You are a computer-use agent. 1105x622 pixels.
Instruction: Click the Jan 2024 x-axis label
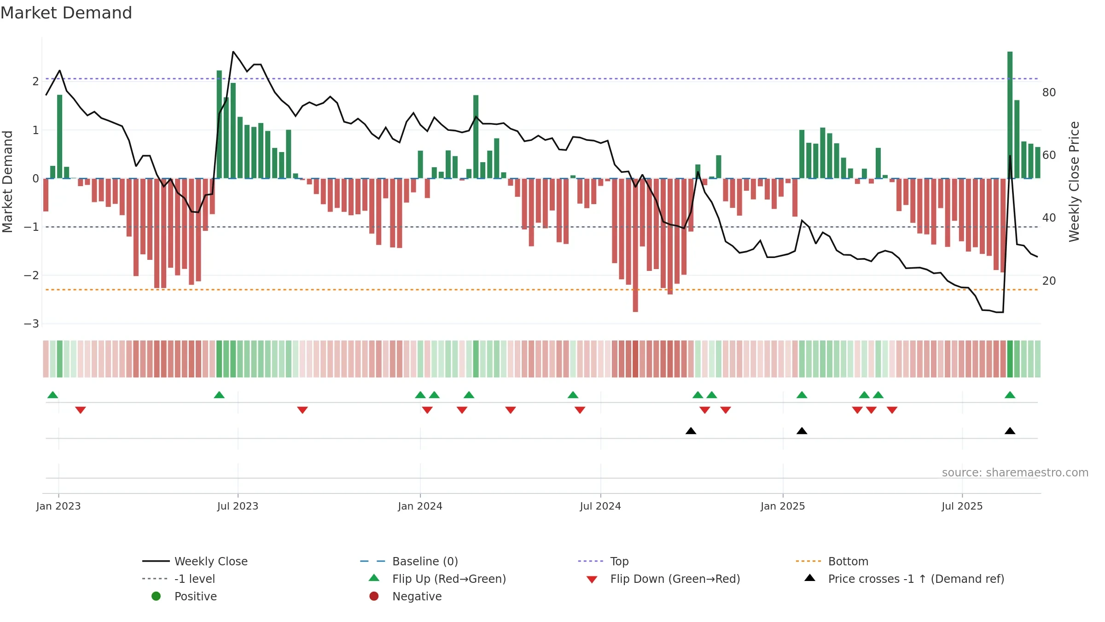420,506
